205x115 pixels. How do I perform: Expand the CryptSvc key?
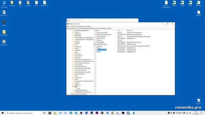[72, 43]
